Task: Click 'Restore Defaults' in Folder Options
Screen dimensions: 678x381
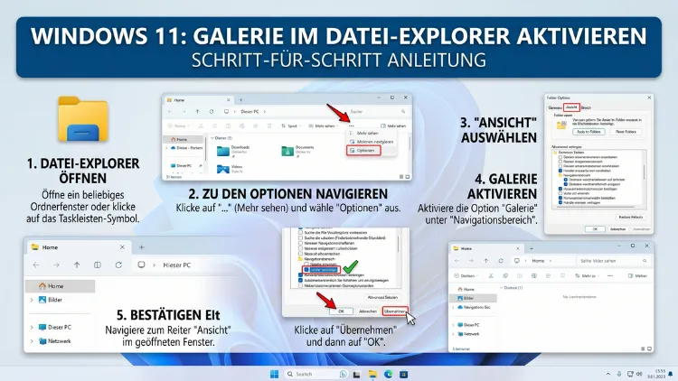Action: [x=631, y=217]
